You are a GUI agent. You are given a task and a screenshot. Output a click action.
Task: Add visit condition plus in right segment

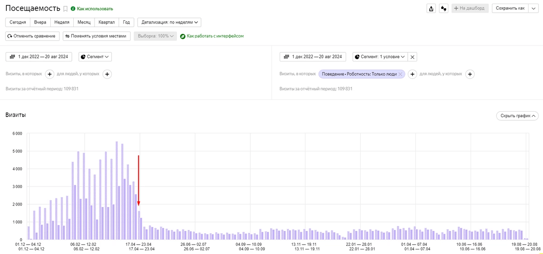pyautogui.click(x=412, y=74)
